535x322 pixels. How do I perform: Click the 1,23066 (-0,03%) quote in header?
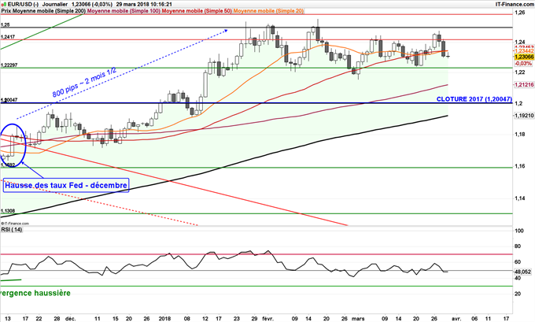tap(92, 5)
